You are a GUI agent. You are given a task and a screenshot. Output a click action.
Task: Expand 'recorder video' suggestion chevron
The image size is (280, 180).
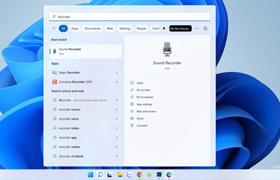point(117,128)
